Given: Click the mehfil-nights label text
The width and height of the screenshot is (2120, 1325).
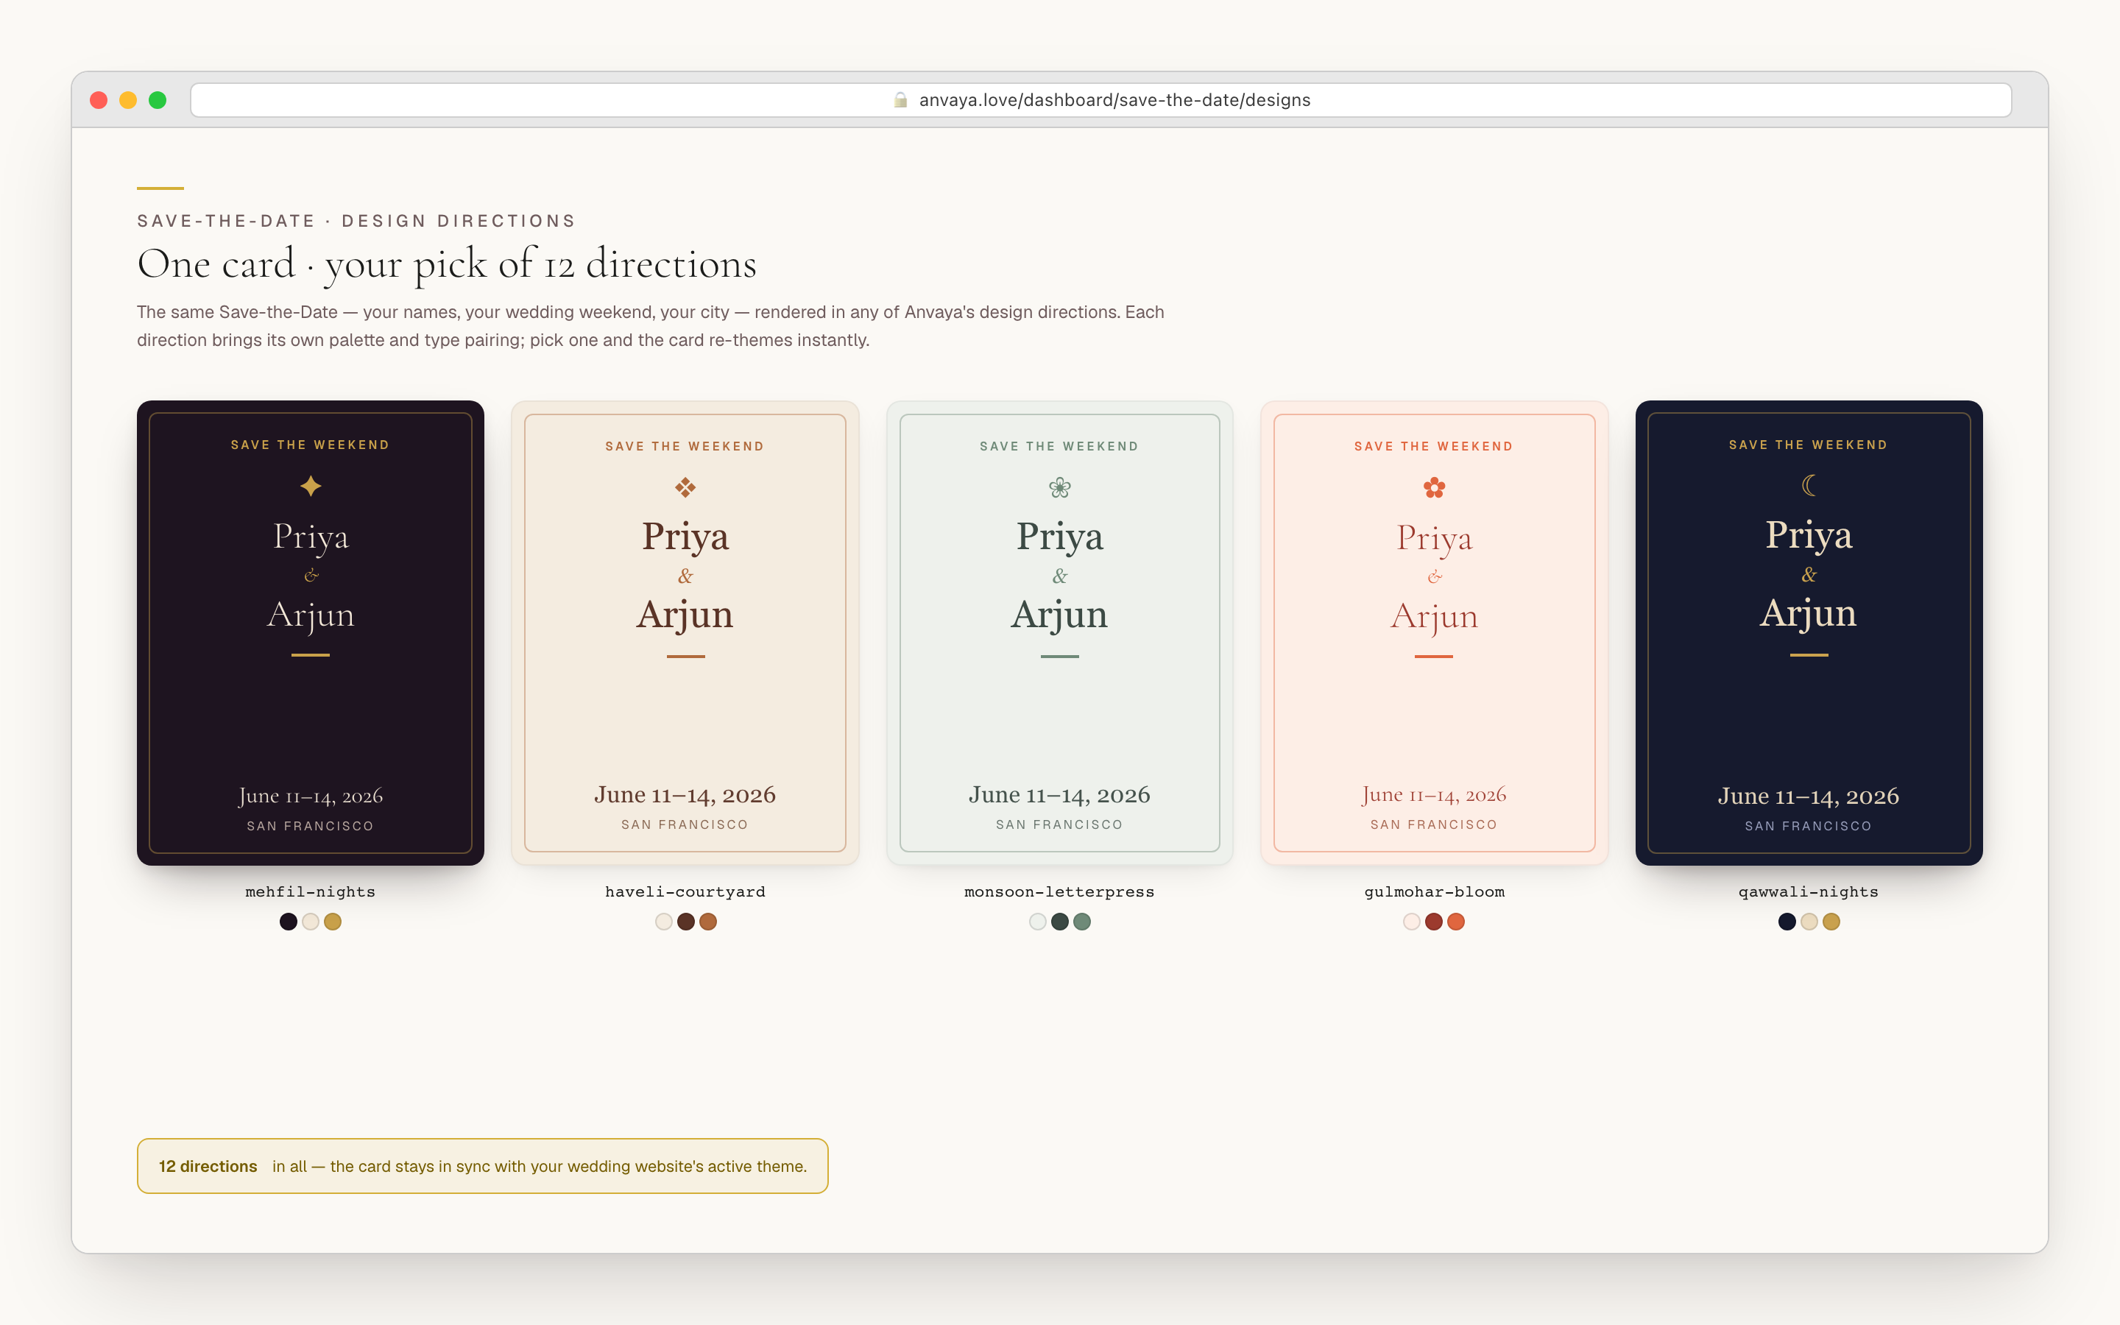Looking at the screenshot, I should click(310, 892).
